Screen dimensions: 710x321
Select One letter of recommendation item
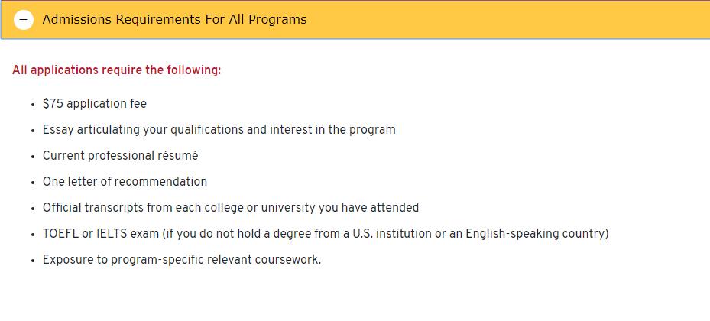[x=125, y=182]
